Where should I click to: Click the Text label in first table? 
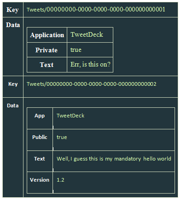pos(47,65)
